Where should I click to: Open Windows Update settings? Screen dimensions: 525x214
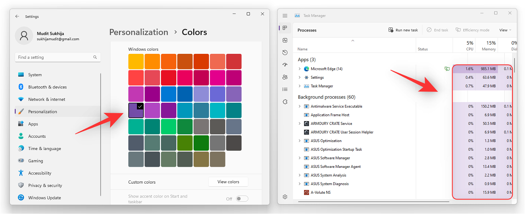(x=44, y=198)
